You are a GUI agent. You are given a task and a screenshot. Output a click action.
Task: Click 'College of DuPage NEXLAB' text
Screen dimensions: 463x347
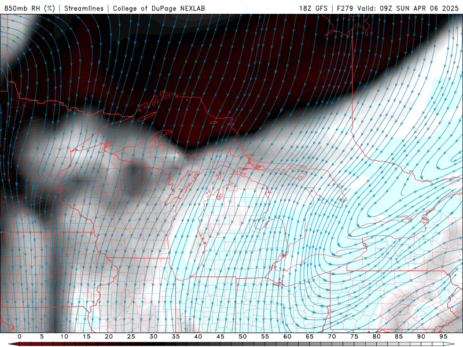pyautogui.click(x=159, y=8)
